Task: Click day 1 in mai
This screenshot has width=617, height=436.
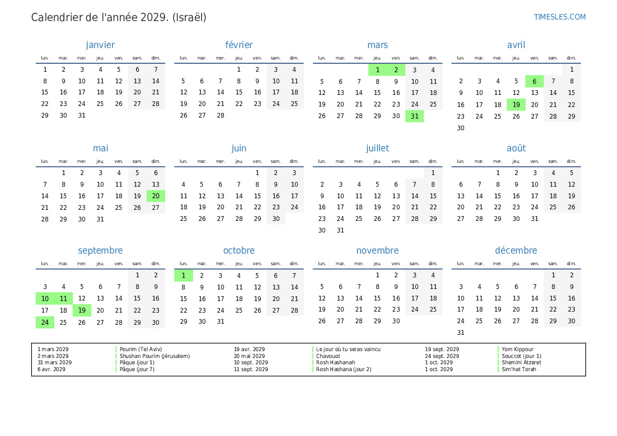Action: (x=63, y=172)
